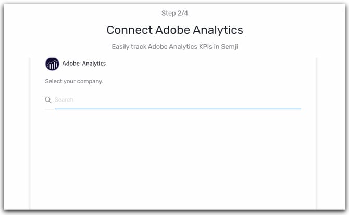The height and width of the screenshot is (215, 349).
Task: Click the bar chart graphic inside the logo
Action: click(x=53, y=66)
